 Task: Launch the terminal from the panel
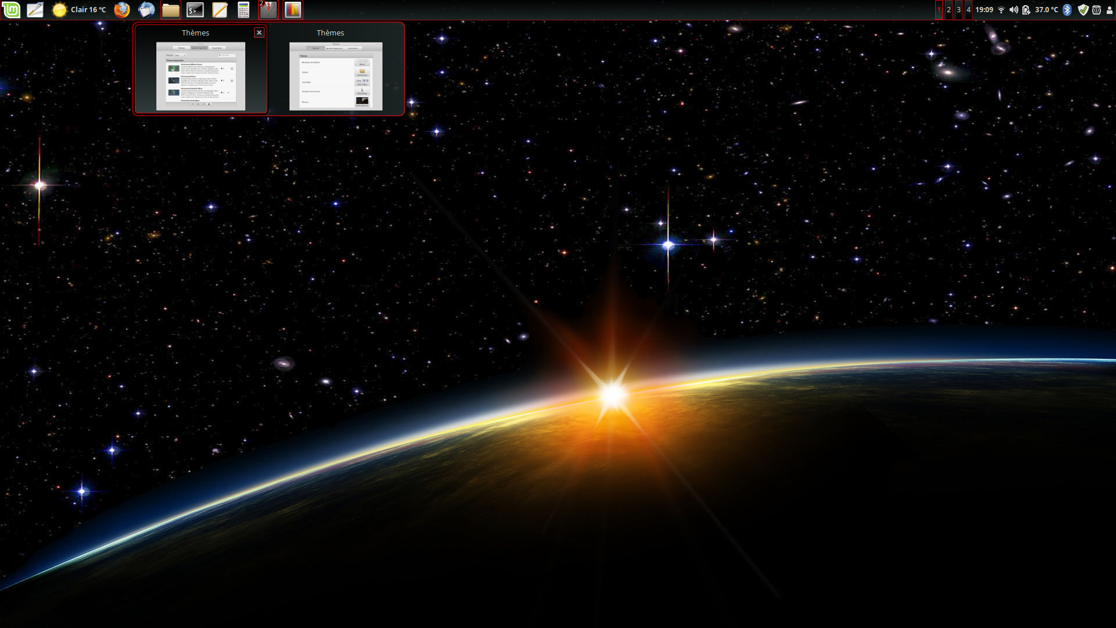pos(195,9)
